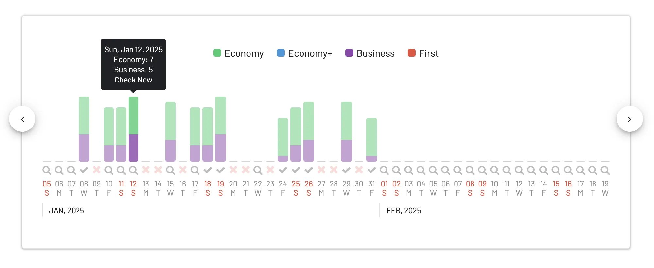654x268 pixels.
Task: Click the Jan 26 date label
Action: tap(309, 188)
